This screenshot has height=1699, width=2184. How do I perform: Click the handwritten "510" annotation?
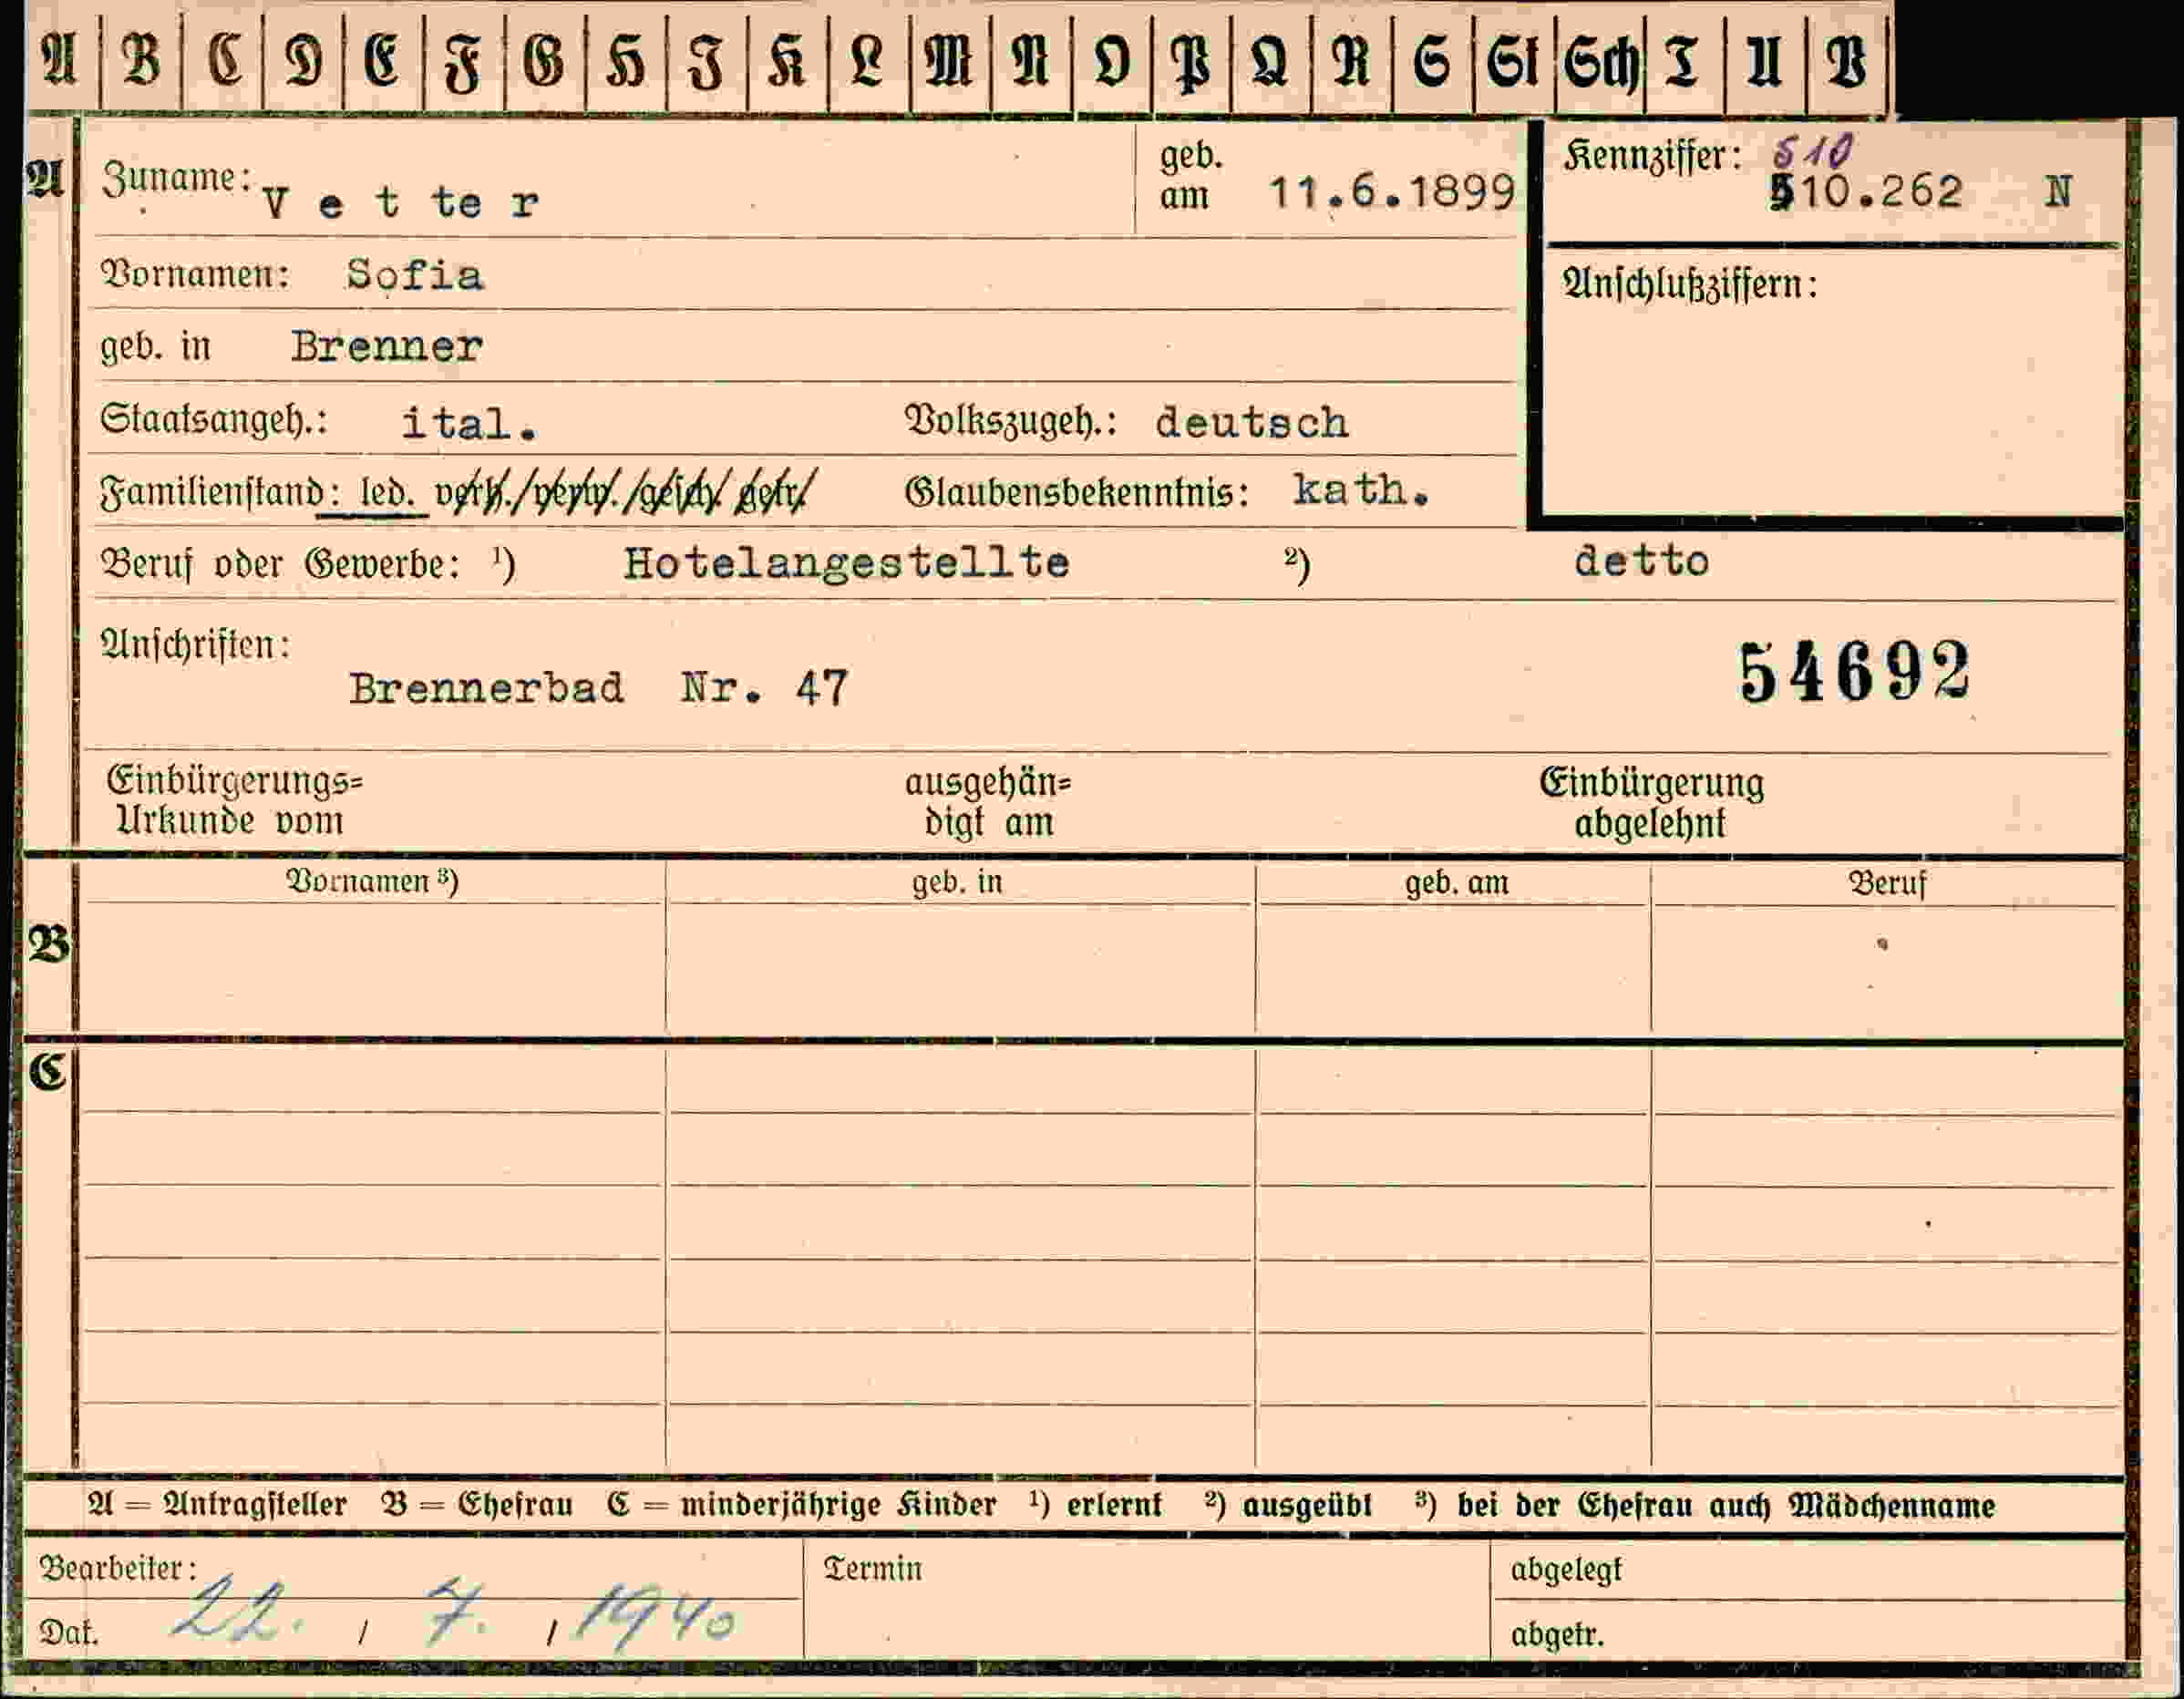[1814, 152]
